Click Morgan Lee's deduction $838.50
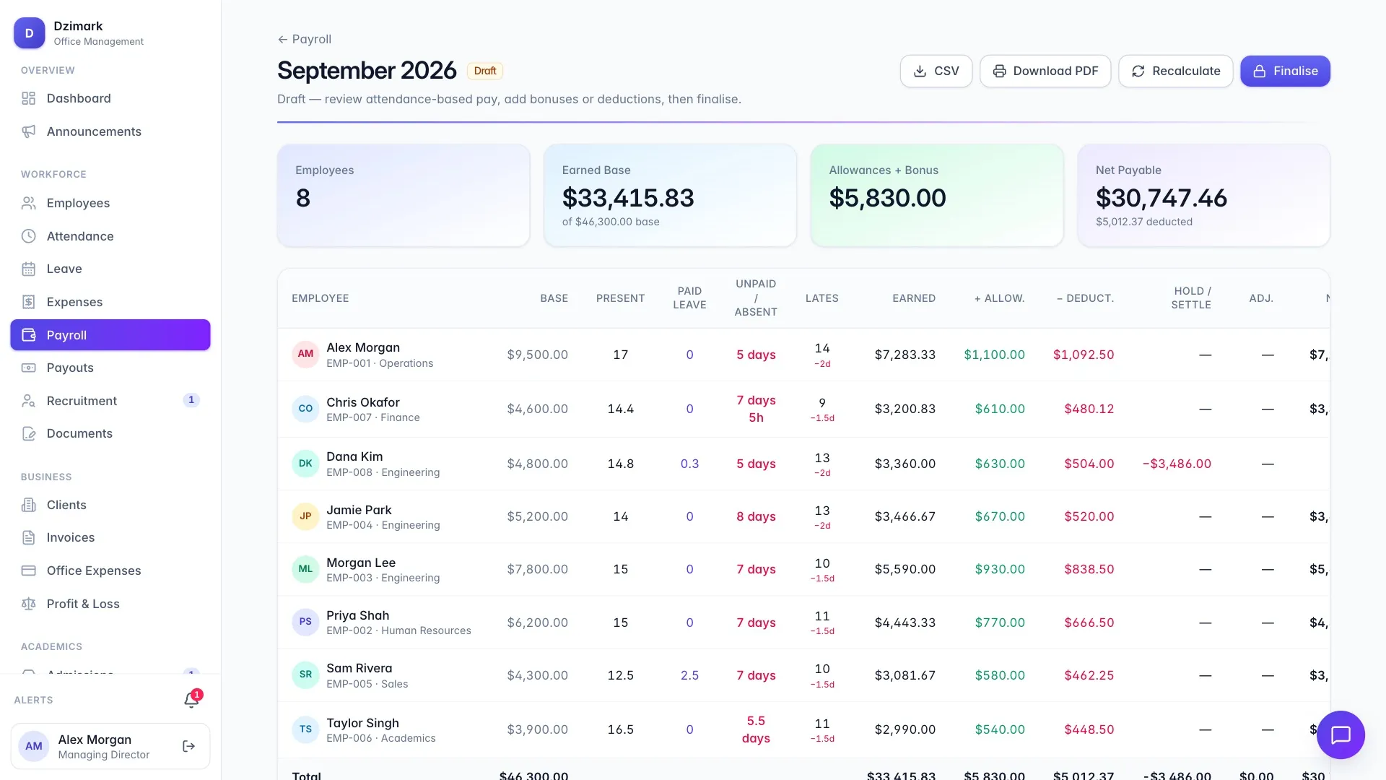This screenshot has width=1386, height=780. click(x=1089, y=569)
